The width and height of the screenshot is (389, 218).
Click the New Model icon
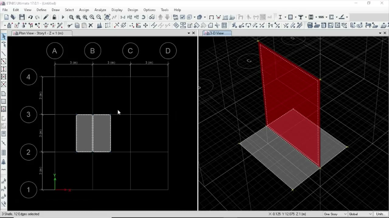pyautogui.click(x=6, y=17)
